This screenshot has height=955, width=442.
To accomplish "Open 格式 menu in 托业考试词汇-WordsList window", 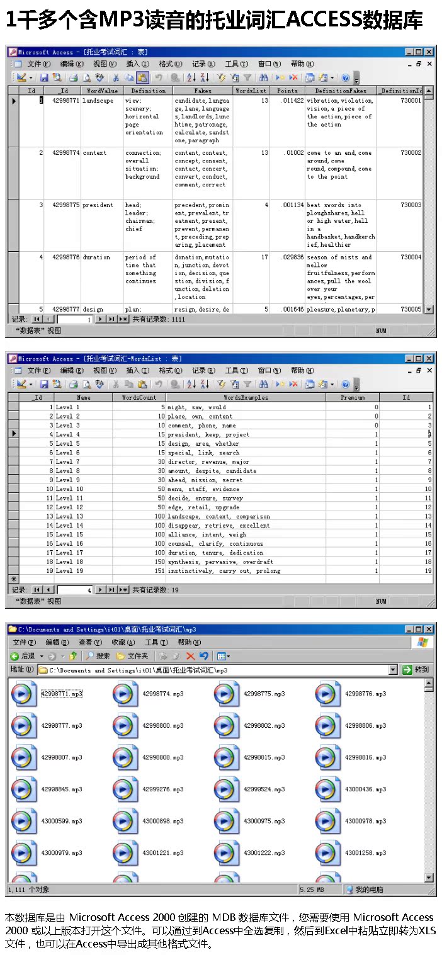I will 170,370.
